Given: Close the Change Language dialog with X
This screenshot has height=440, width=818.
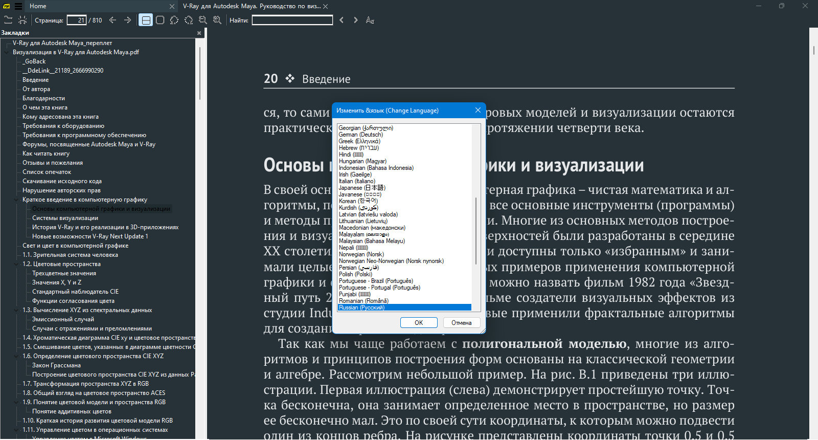Looking at the screenshot, I should coord(478,110).
